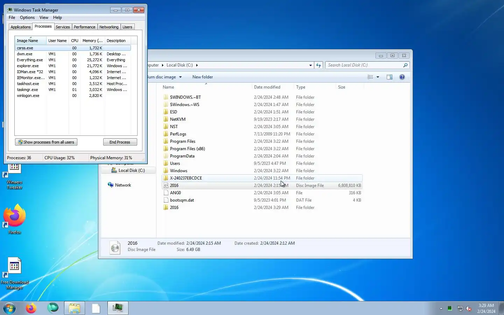Select the X-240237EBCDCE folder
Image resolution: width=504 pixels, height=315 pixels.
tap(262, 178)
